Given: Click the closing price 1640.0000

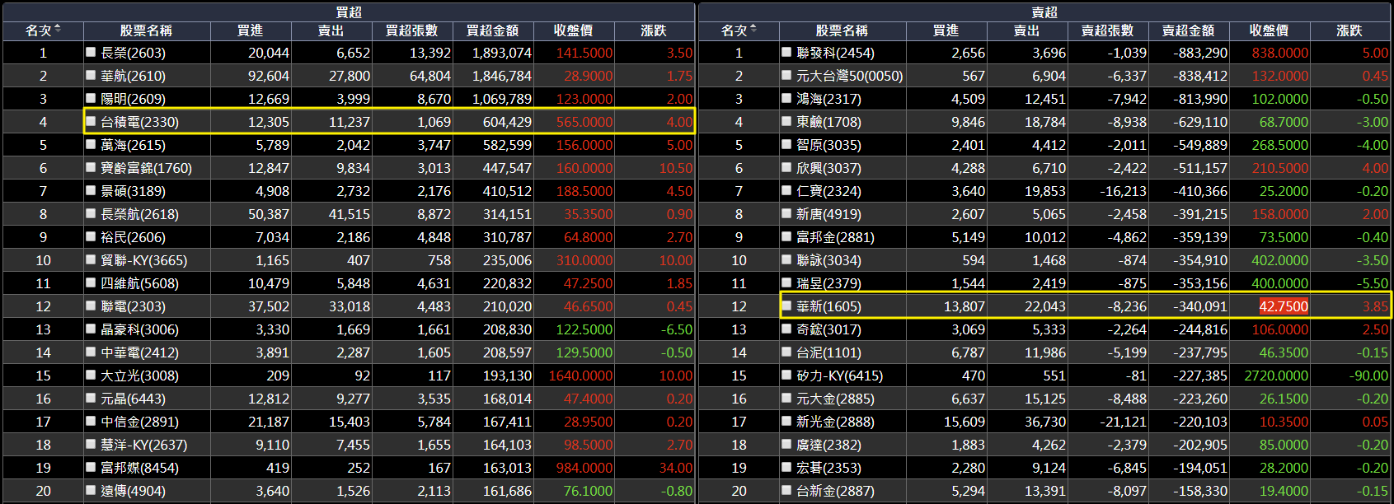Looking at the screenshot, I should [580, 376].
